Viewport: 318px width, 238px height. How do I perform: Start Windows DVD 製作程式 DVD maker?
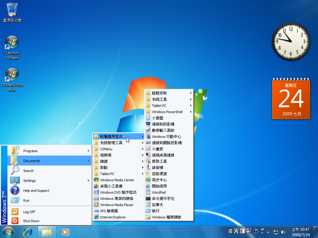pyautogui.click(x=118, y=193)
